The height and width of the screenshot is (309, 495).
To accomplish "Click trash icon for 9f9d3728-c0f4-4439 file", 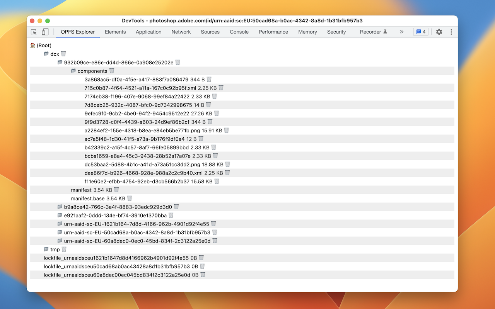I will pos(210,122).
